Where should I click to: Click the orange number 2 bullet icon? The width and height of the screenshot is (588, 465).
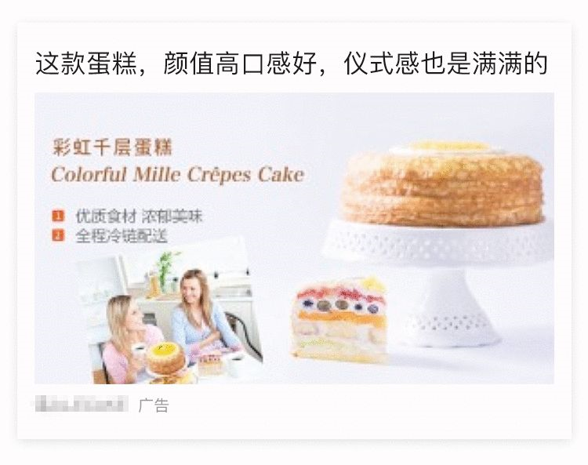pos(58,236)
